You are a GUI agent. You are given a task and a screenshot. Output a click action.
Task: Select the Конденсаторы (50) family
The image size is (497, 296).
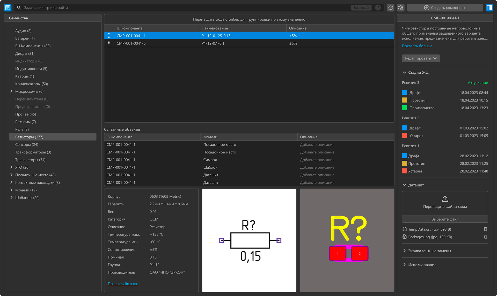[32, 84]
